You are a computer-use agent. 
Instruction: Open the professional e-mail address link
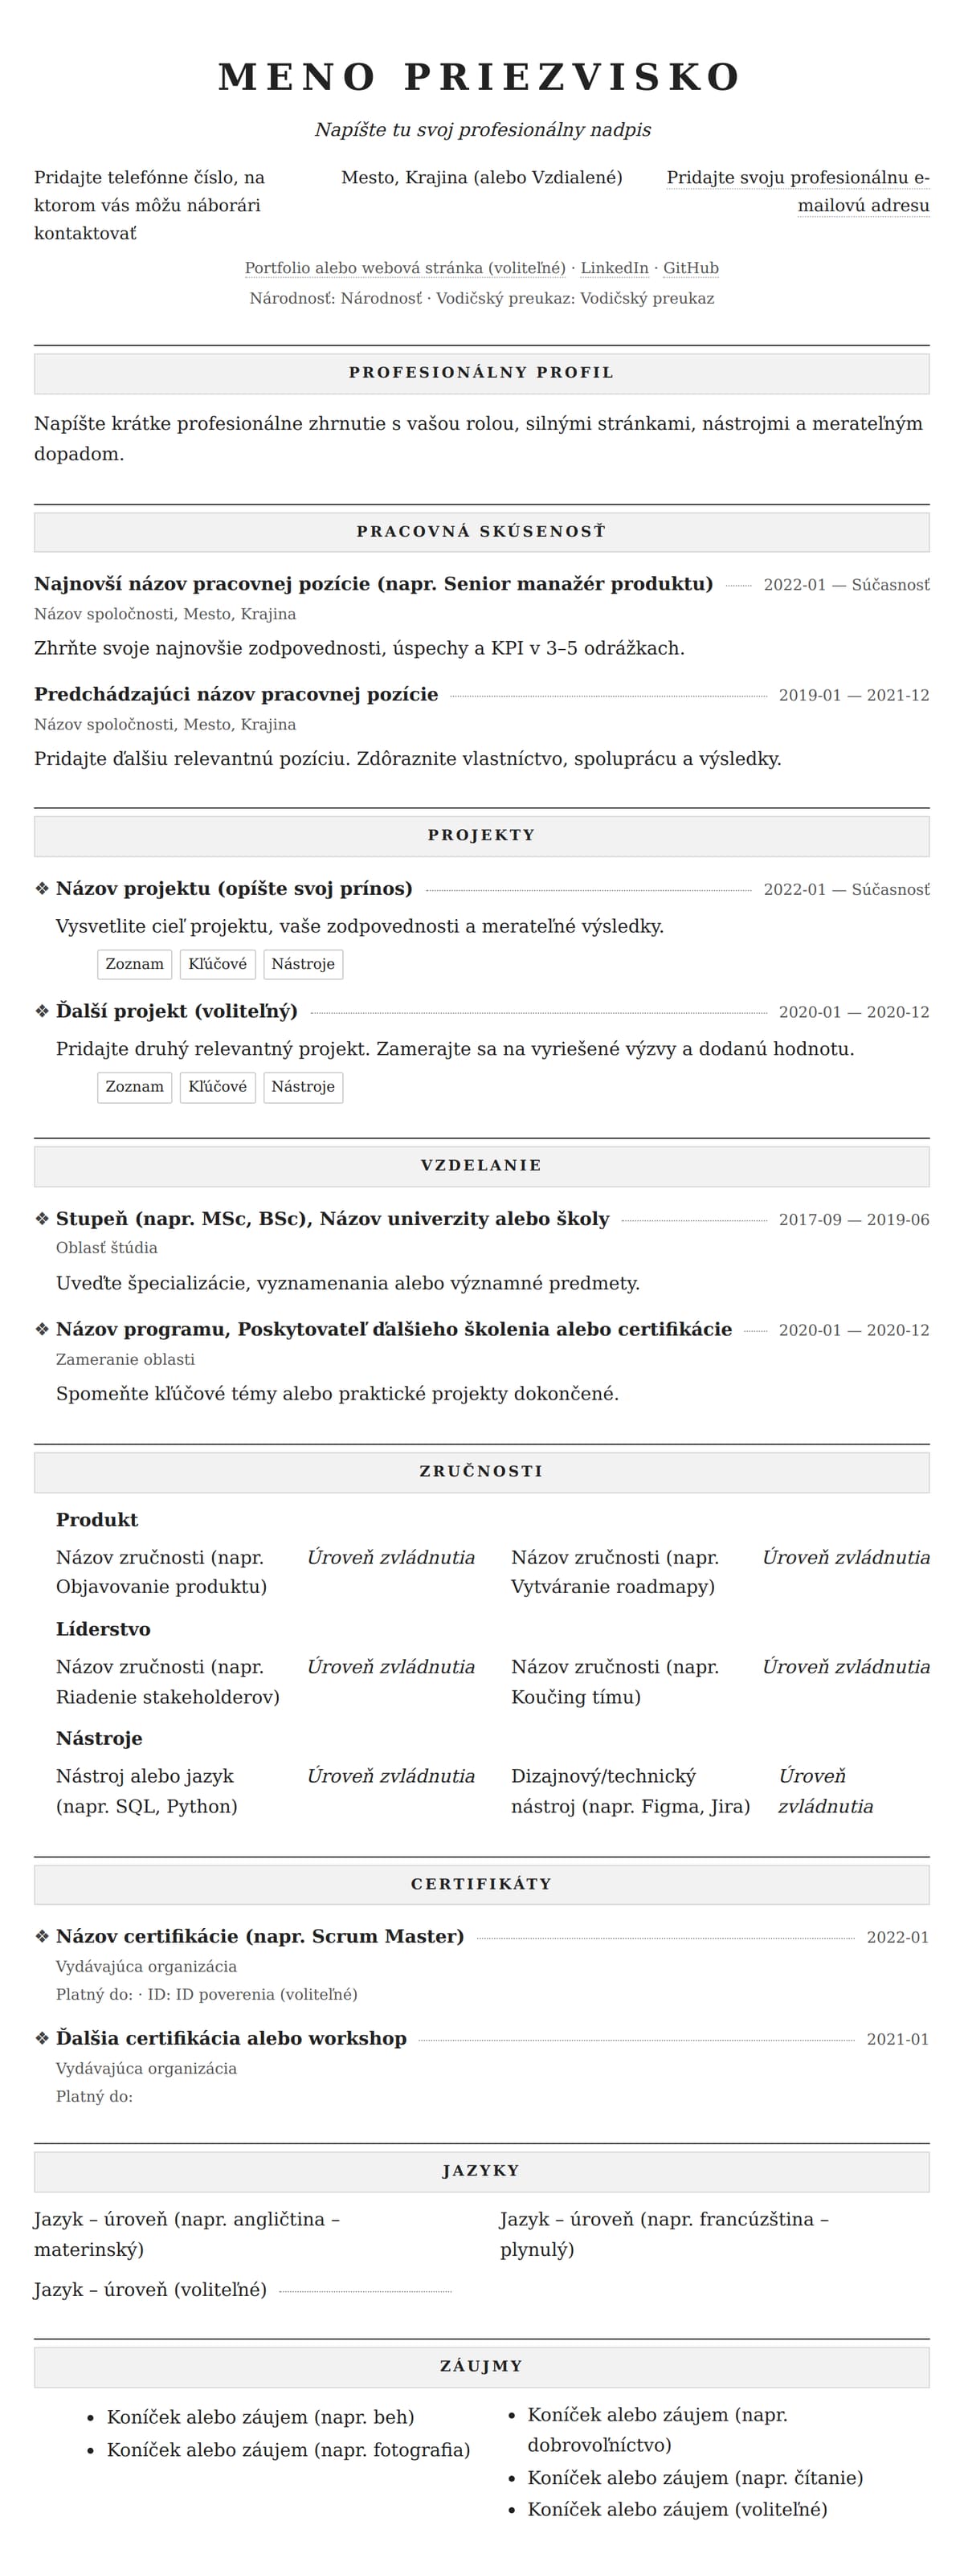[x=799, y=192]
